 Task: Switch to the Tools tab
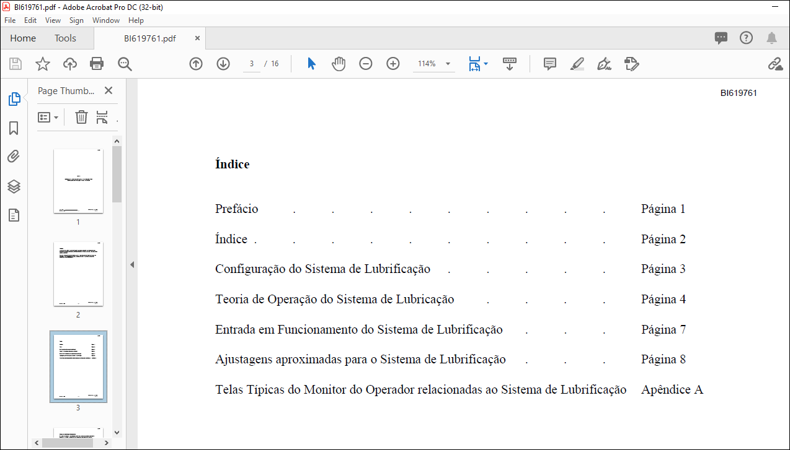pyautogui.click(x=65, y=38)
